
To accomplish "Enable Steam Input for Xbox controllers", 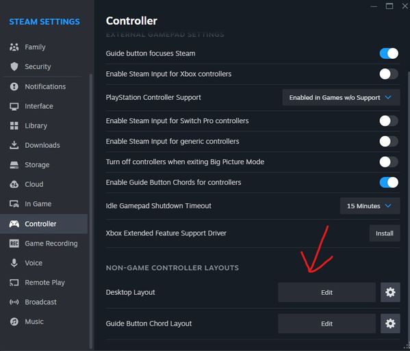I will tap(389, 74).
